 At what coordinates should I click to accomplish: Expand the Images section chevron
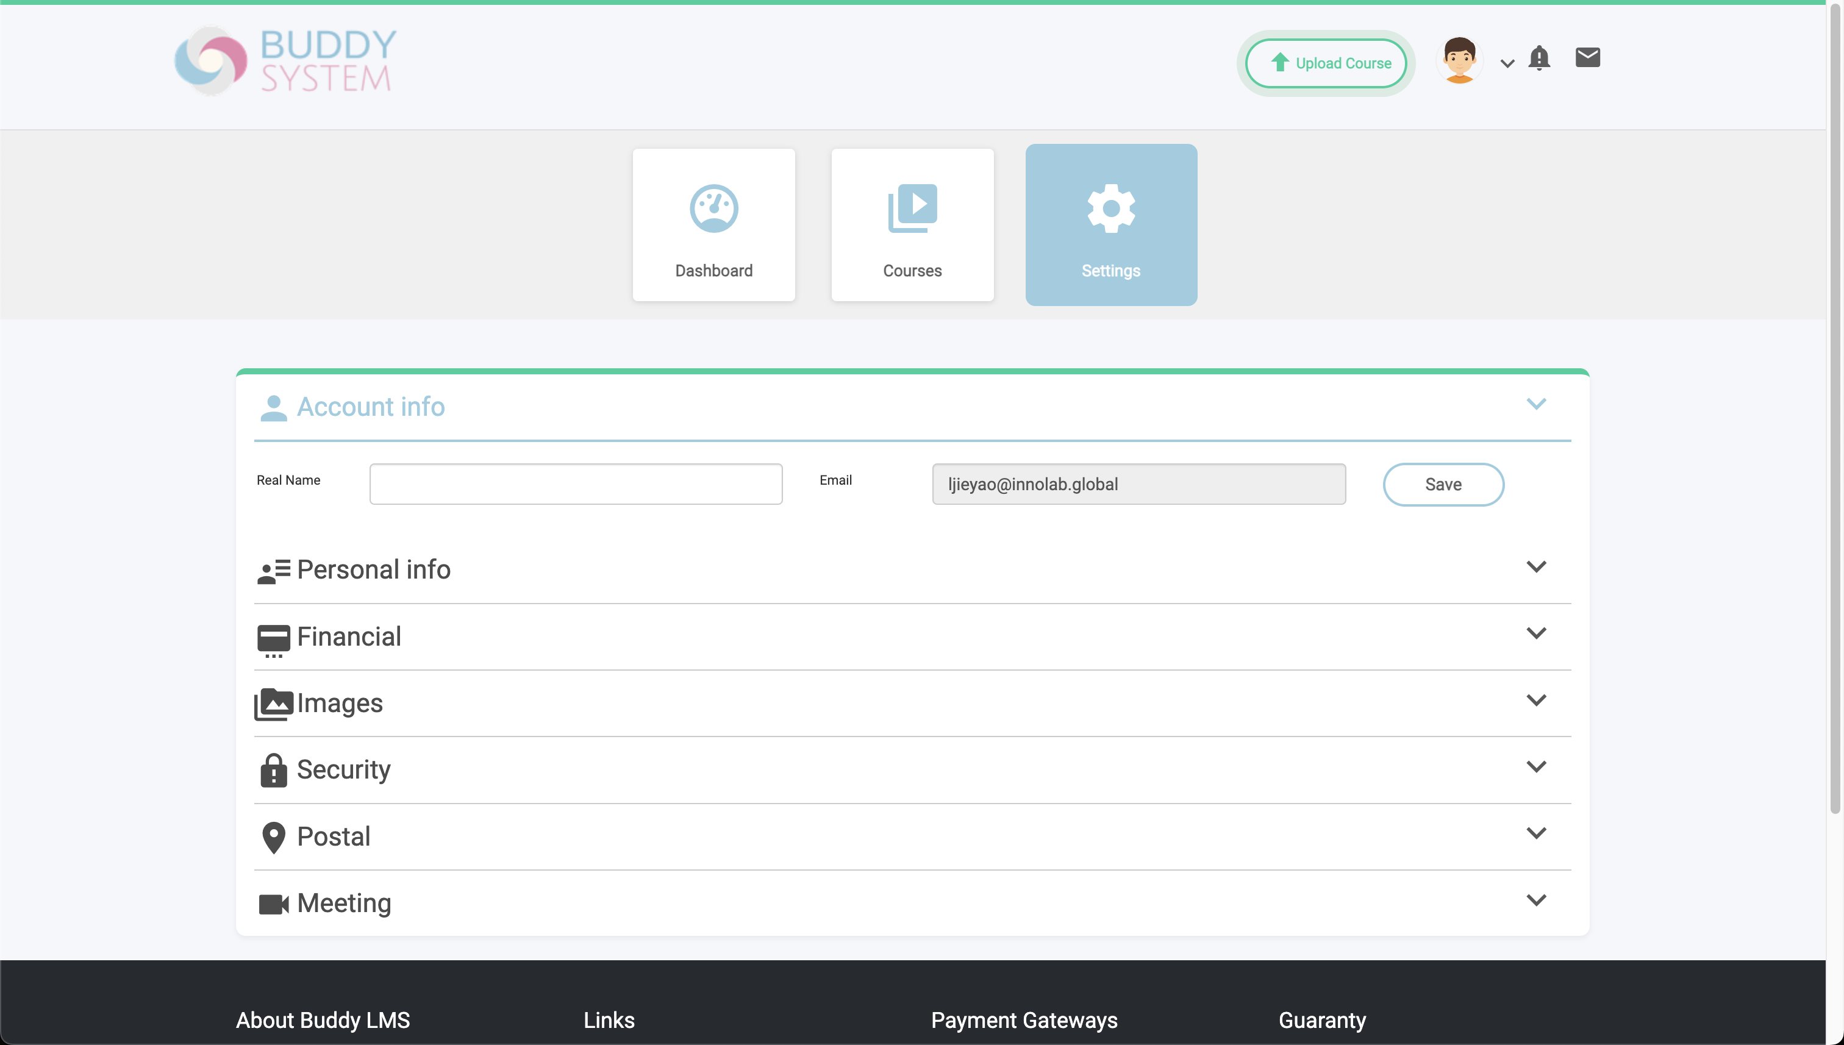1535,701
